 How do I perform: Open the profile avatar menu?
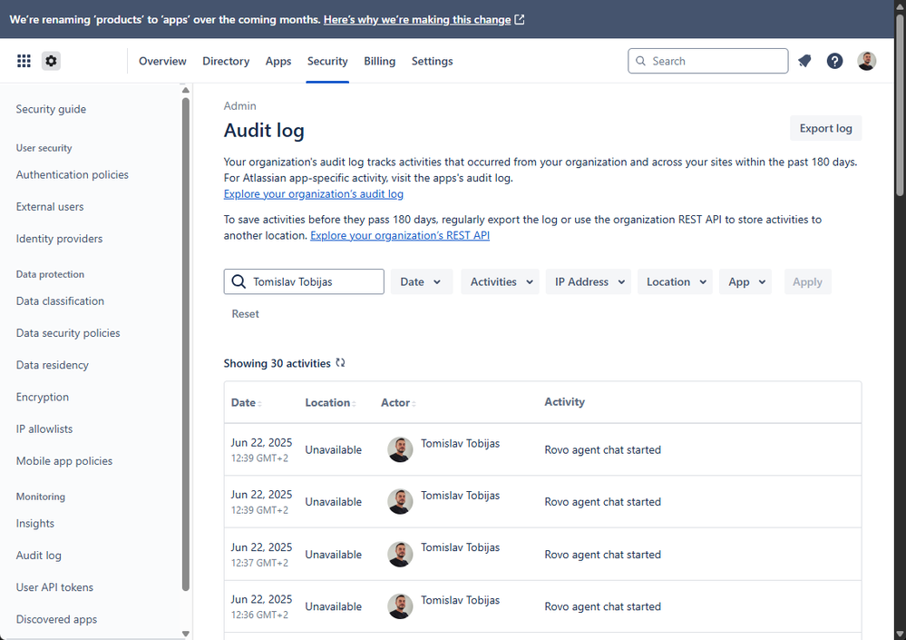pos(866,61)
